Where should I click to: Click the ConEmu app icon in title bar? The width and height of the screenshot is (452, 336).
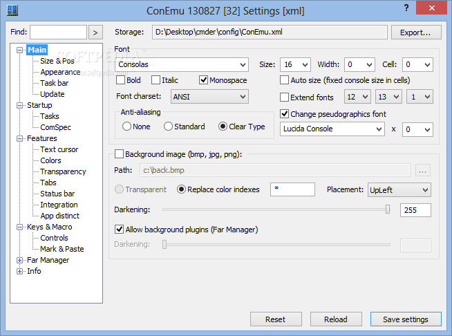[12, 10]
